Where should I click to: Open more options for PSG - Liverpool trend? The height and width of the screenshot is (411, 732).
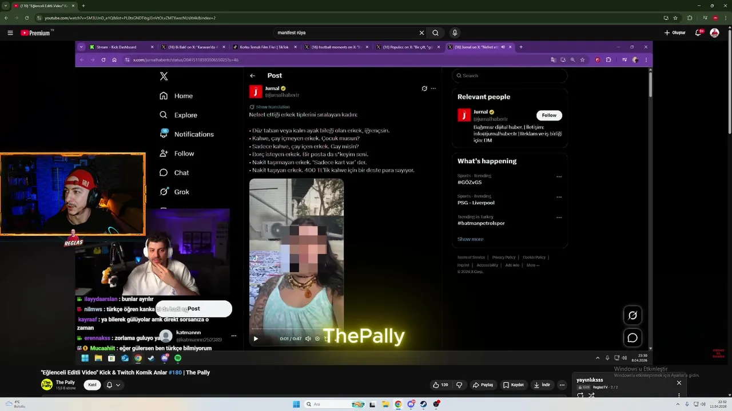pos(559,198)
